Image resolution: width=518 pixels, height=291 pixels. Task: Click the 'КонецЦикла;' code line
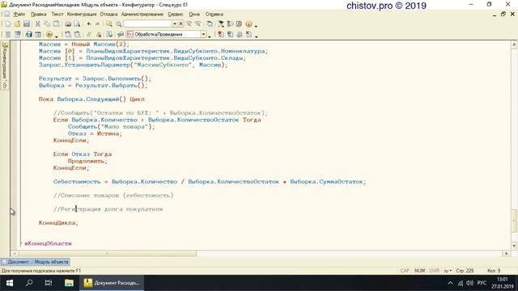(x=58, y=223)
